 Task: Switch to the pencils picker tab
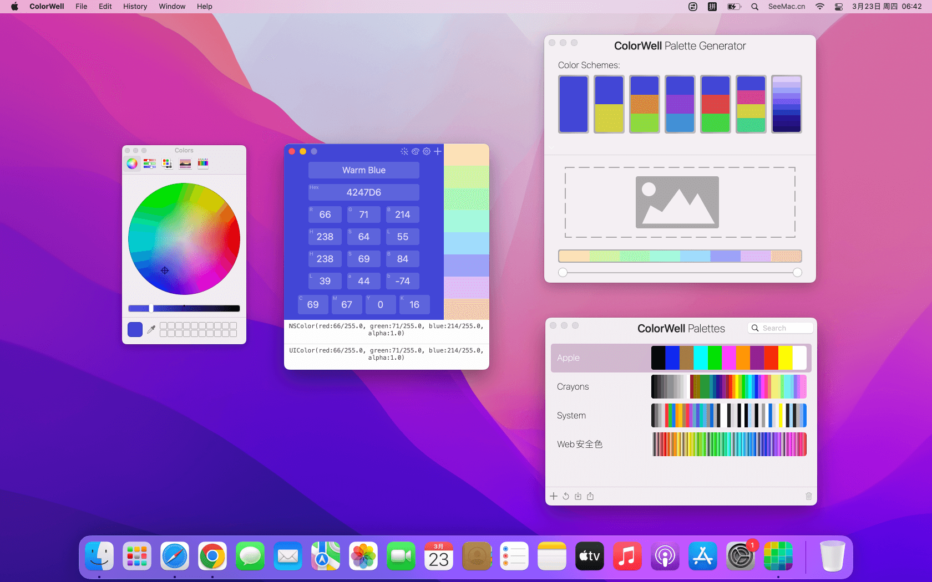(203, 164)
